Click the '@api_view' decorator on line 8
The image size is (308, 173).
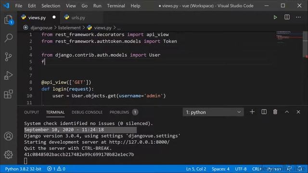[x=53, y=82]
